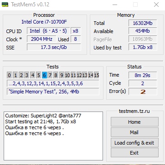Select test number 1 box
Viewport: 165px width, 165px height.
click(x=15, y=75)
